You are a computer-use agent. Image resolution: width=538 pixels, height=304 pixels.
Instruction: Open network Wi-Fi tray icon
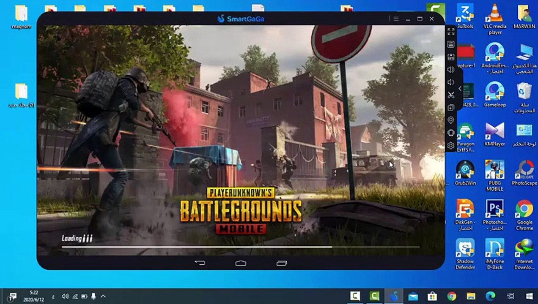click(x=75, y=296)
